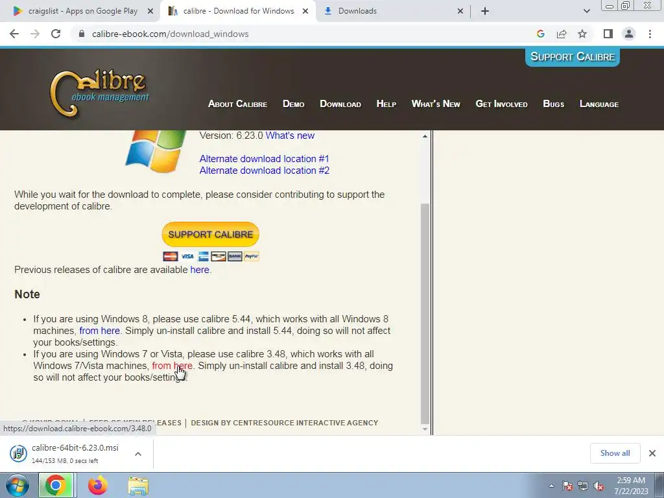The height and width of the screenshot is (498, 664).
Task: Close the calibre Download for Windows tab
Action: pyautogui.click(x=305, y=11)
